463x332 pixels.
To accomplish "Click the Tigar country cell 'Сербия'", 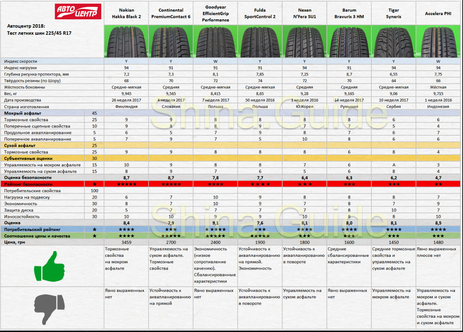I will point(393,106).
